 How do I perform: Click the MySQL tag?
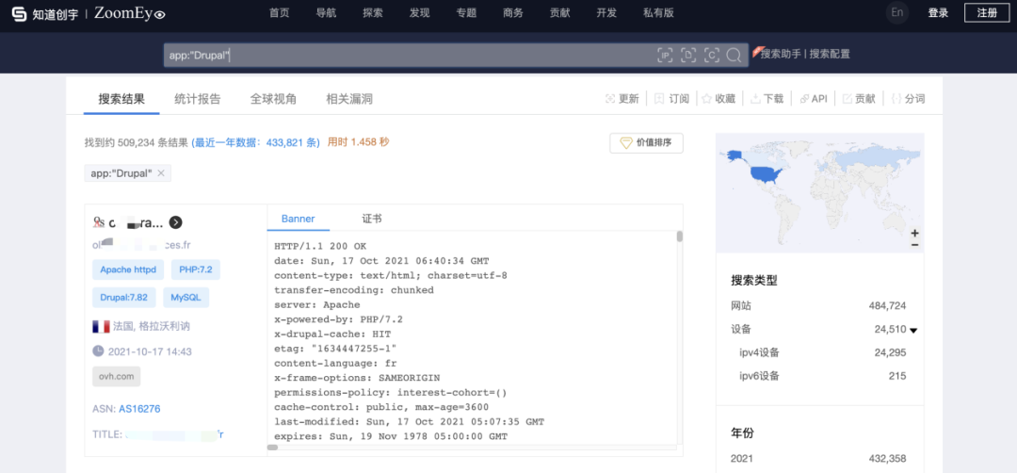coord(186,298)
